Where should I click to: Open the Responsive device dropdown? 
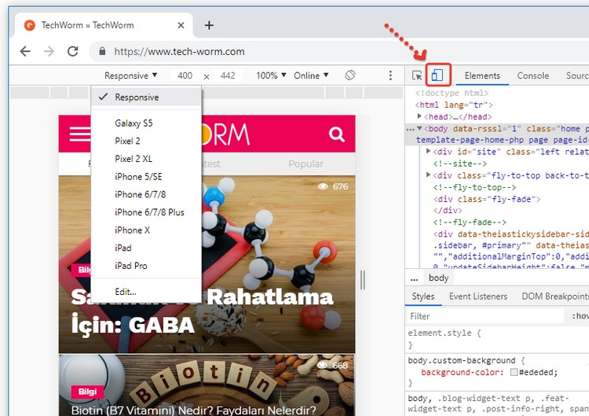point(130,75)
